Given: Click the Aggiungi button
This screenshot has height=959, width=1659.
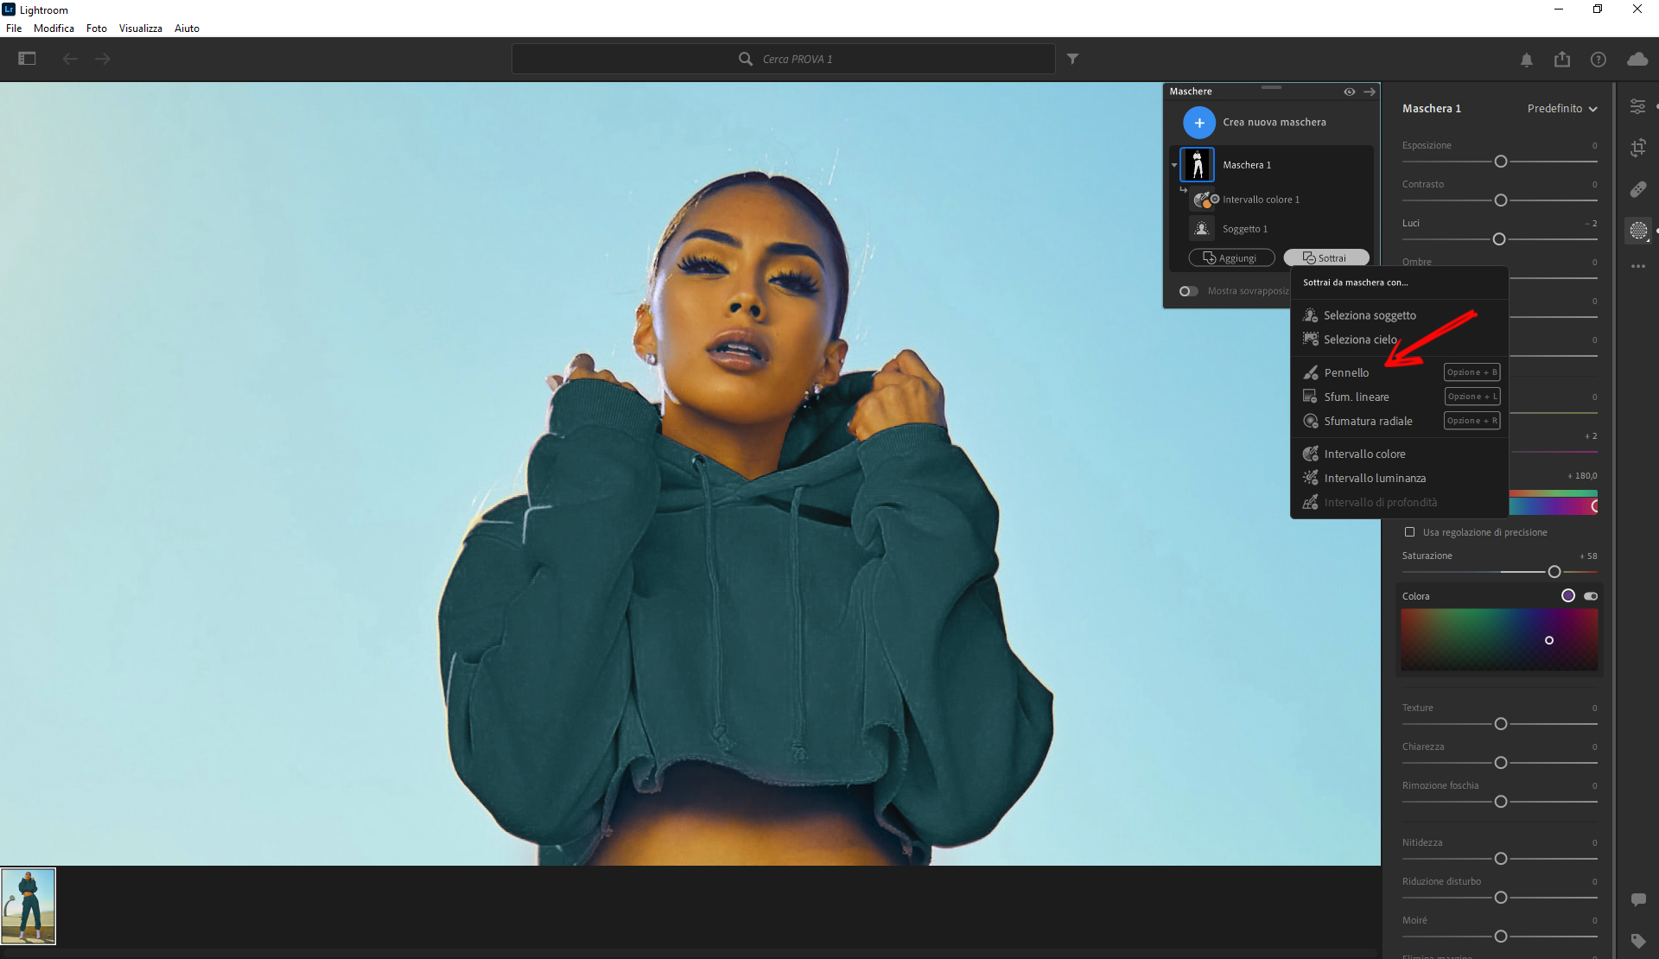Looking at the screenshot, I should click(1231, 257).
